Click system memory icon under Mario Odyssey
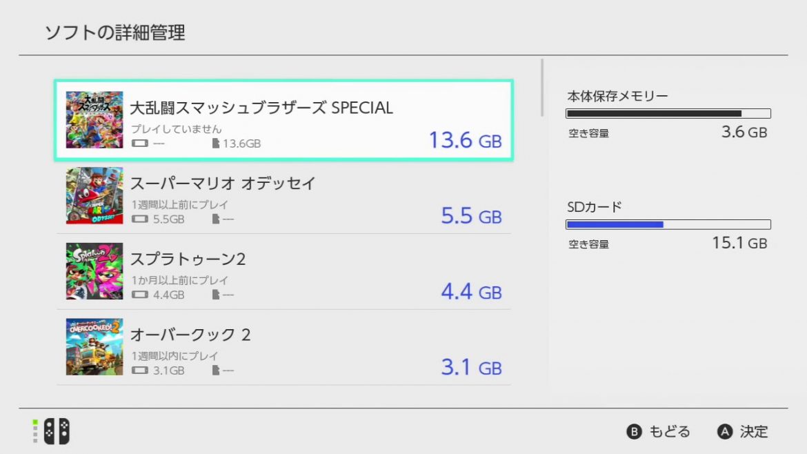Image resolution: width=807 pixels, height=454 pixels. click(140, 219)
